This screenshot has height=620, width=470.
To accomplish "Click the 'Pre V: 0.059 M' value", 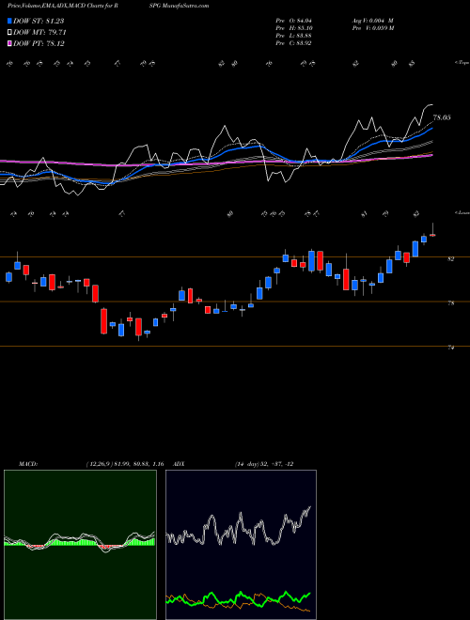I will pyautogui.click(x=372, y=28).
